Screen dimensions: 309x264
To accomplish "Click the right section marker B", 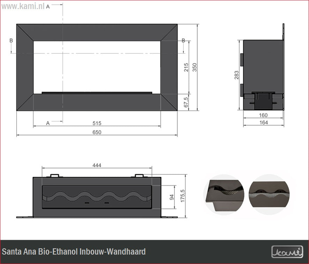I will (x=183, y=41).
